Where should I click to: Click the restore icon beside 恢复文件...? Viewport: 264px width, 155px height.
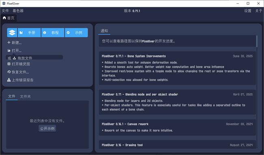pos(9,72)
